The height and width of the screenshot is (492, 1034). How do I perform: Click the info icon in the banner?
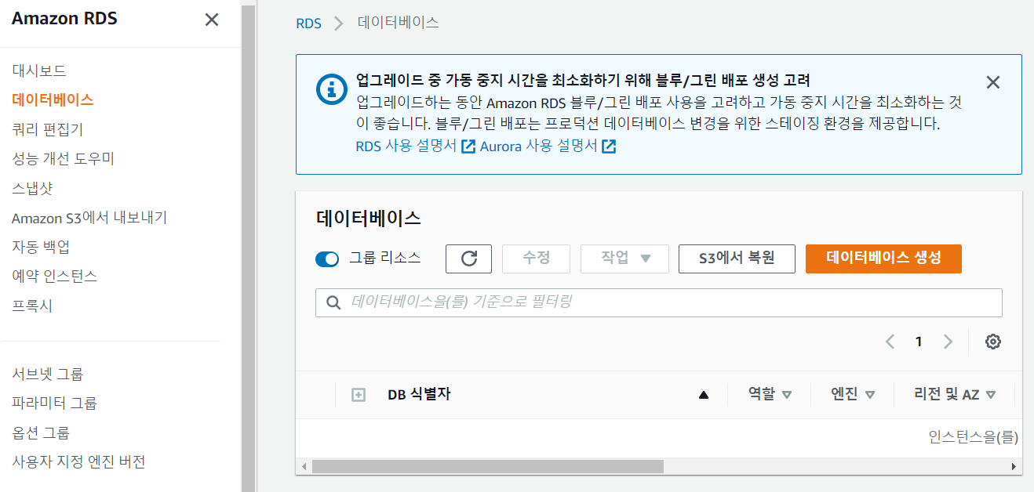[331, 89]
